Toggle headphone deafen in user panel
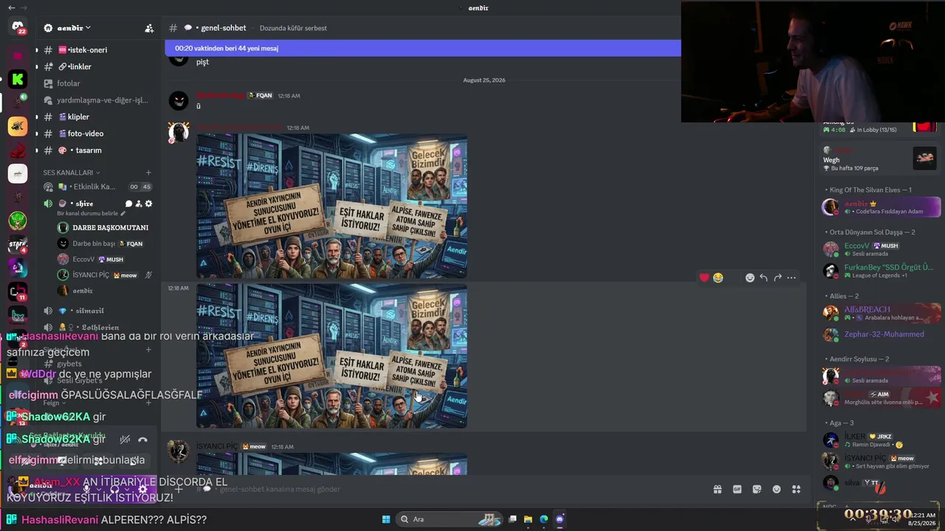The width and height of the screenshot is (945, 531). (115, 488)
